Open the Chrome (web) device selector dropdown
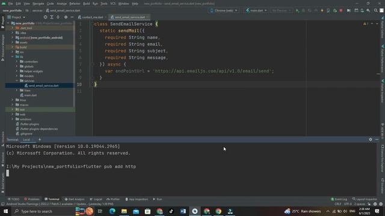385x216 pixels. pos(224,11)
